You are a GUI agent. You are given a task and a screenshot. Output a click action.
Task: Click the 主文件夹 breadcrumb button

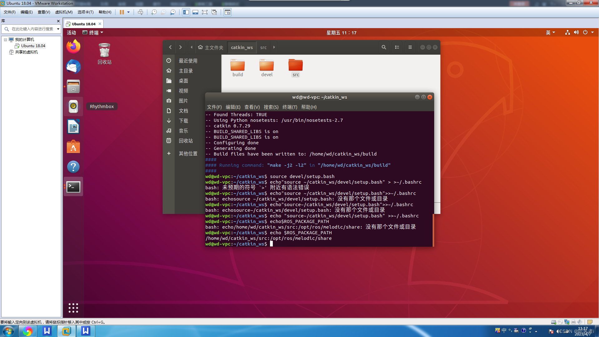(x=211, y=47)
